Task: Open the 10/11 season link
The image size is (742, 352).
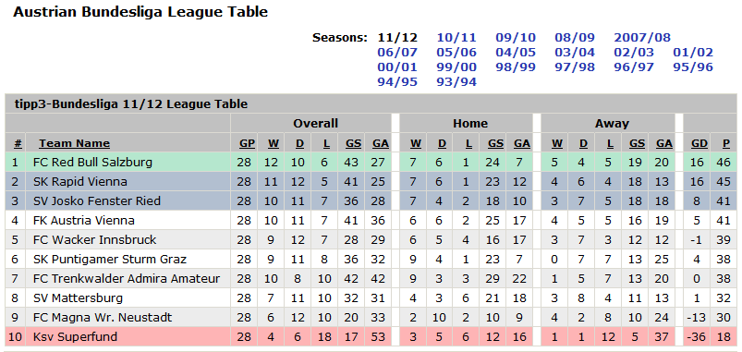Action: pyautogui.click(x=456, y=38)
